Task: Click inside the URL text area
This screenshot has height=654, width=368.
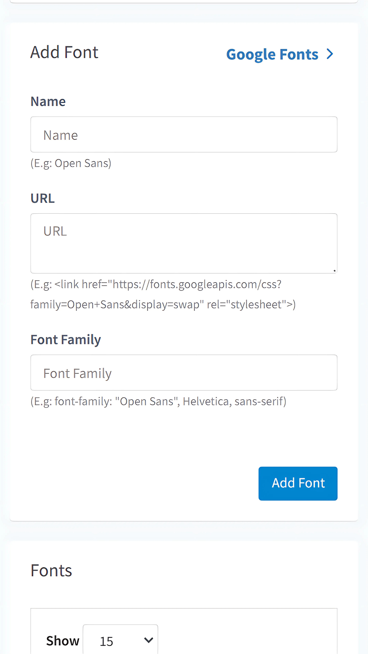Action: [184, 243]
